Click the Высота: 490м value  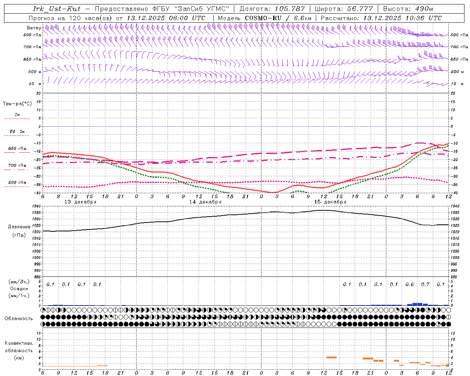pos(408,9)
